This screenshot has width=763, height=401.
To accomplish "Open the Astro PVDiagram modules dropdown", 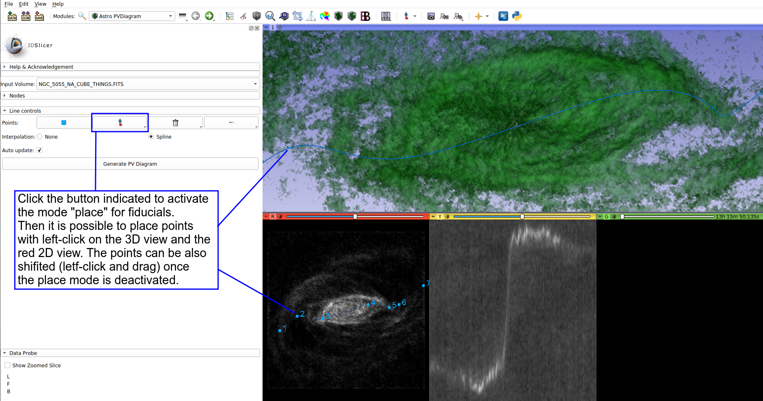I will pyautogui.click(x=132, y=16).
